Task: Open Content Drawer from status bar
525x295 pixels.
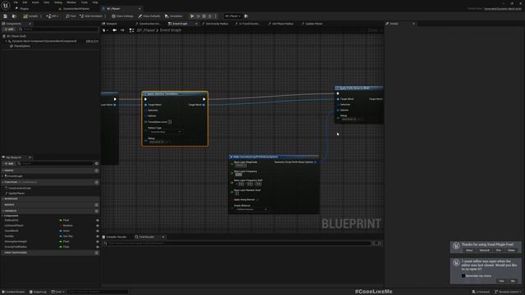Action: tap(13, 292)
